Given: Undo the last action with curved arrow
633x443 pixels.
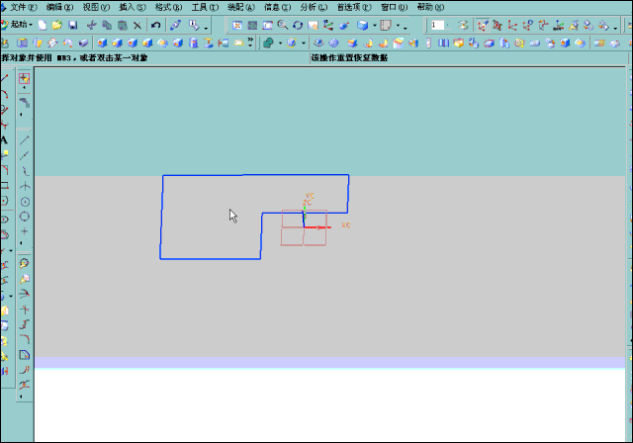Looking at the screenshot, I should (x=156, y=25).
